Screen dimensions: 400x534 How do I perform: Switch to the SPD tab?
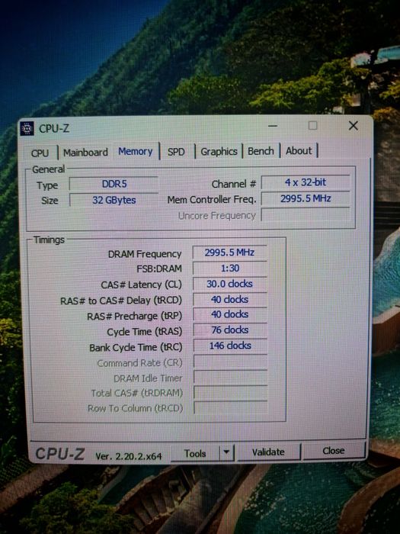point(176,152)
